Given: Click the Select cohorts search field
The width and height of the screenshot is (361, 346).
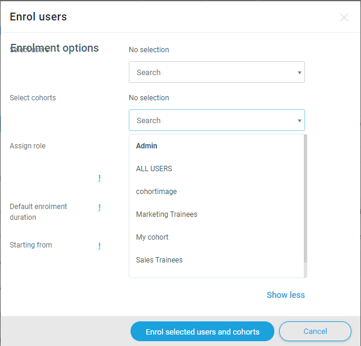Looking at the screenshot, I should [211, 121].
